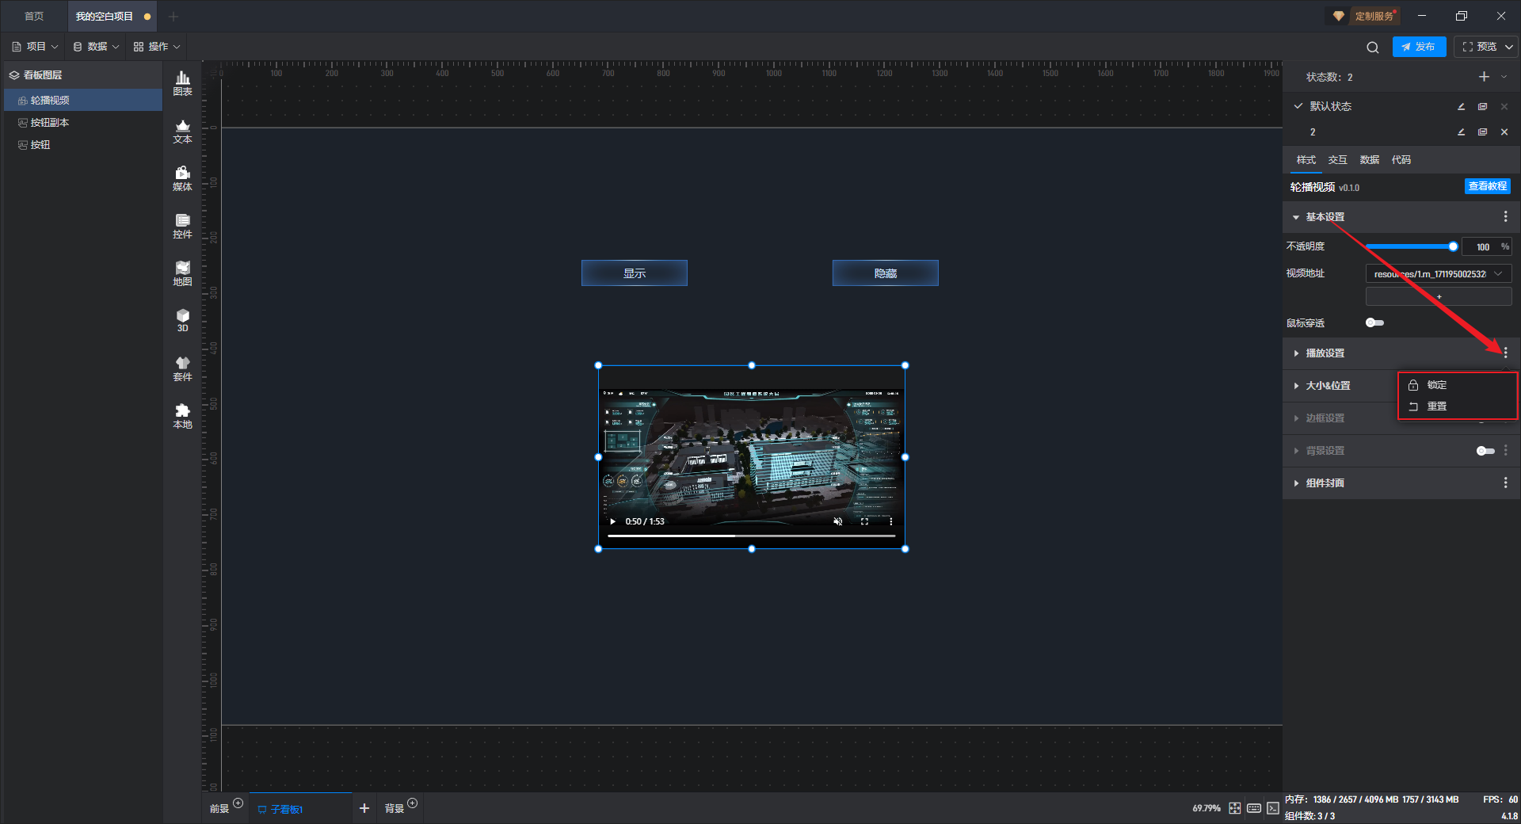Viewport: 1521px width, 824px height.
Task: Select the 子看板1 tab
Action: pos(300,809)
